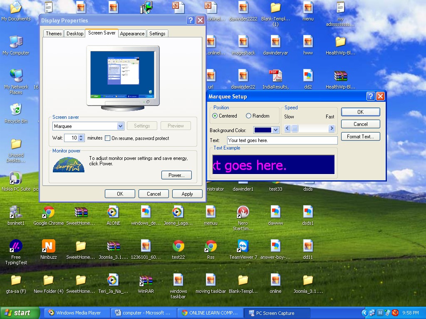Enable On resume, password protect checkbox

coord(108,138)
